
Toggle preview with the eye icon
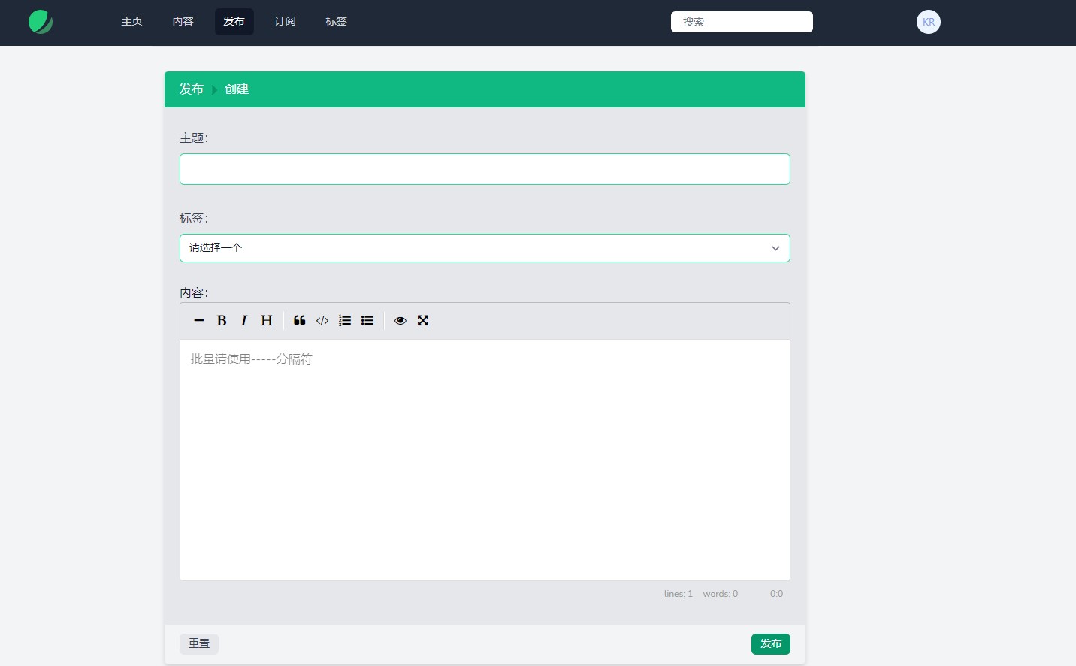point(400,320)
